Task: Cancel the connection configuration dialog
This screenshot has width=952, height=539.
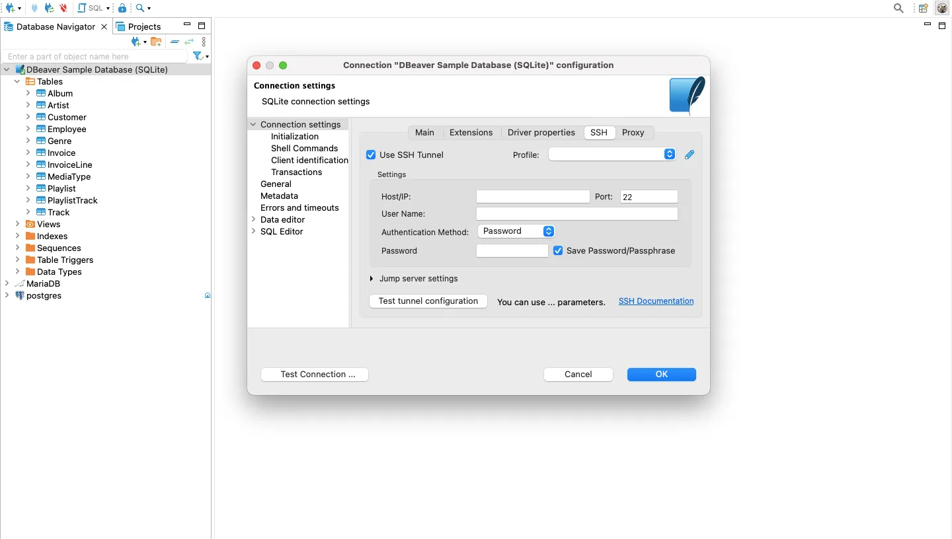Action: coord(578,375)
